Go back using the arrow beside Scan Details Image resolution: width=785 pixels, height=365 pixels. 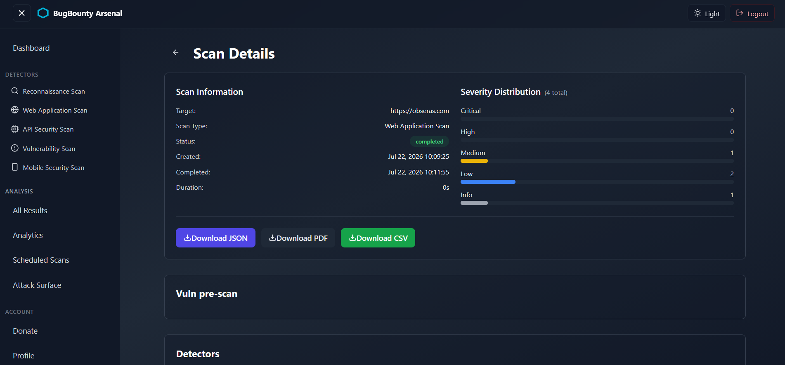tap(176, 52)
